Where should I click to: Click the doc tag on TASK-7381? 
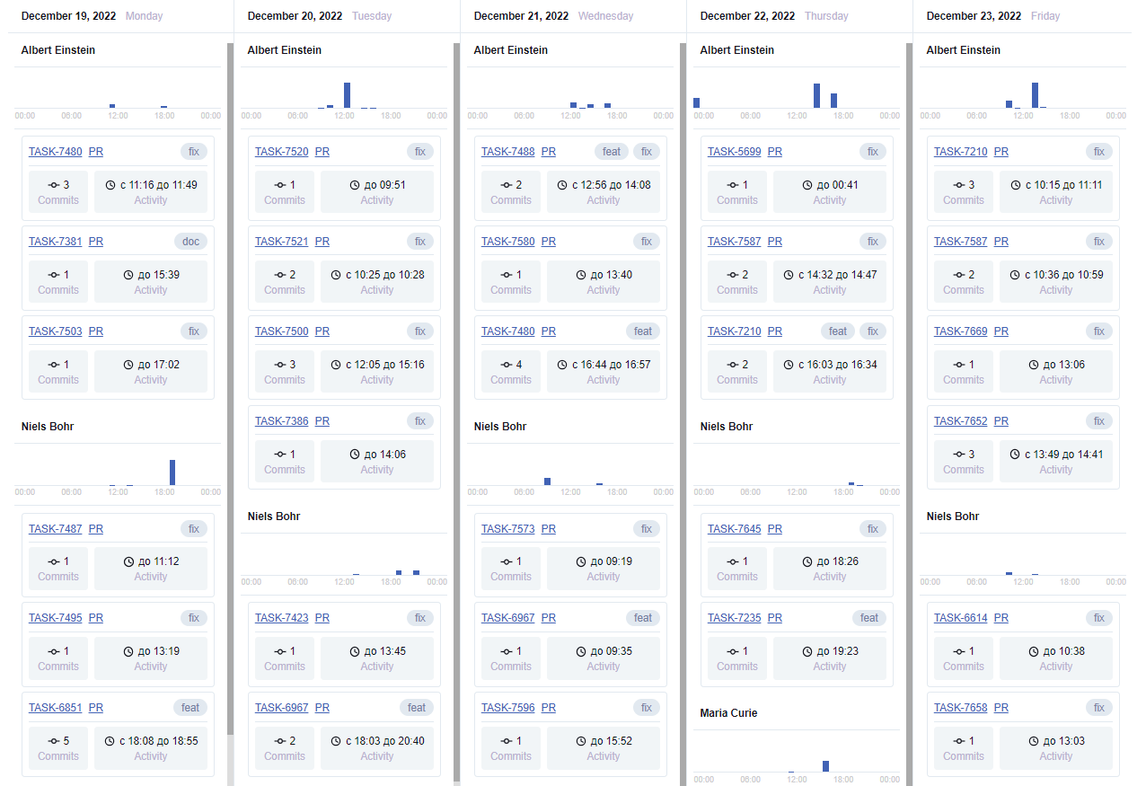(190, 241)
